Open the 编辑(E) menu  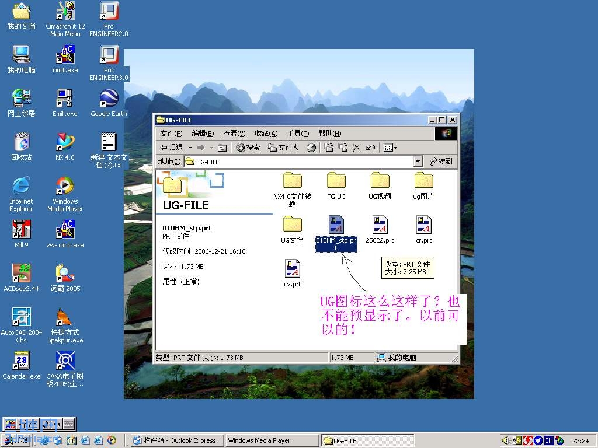click(203, 134)
